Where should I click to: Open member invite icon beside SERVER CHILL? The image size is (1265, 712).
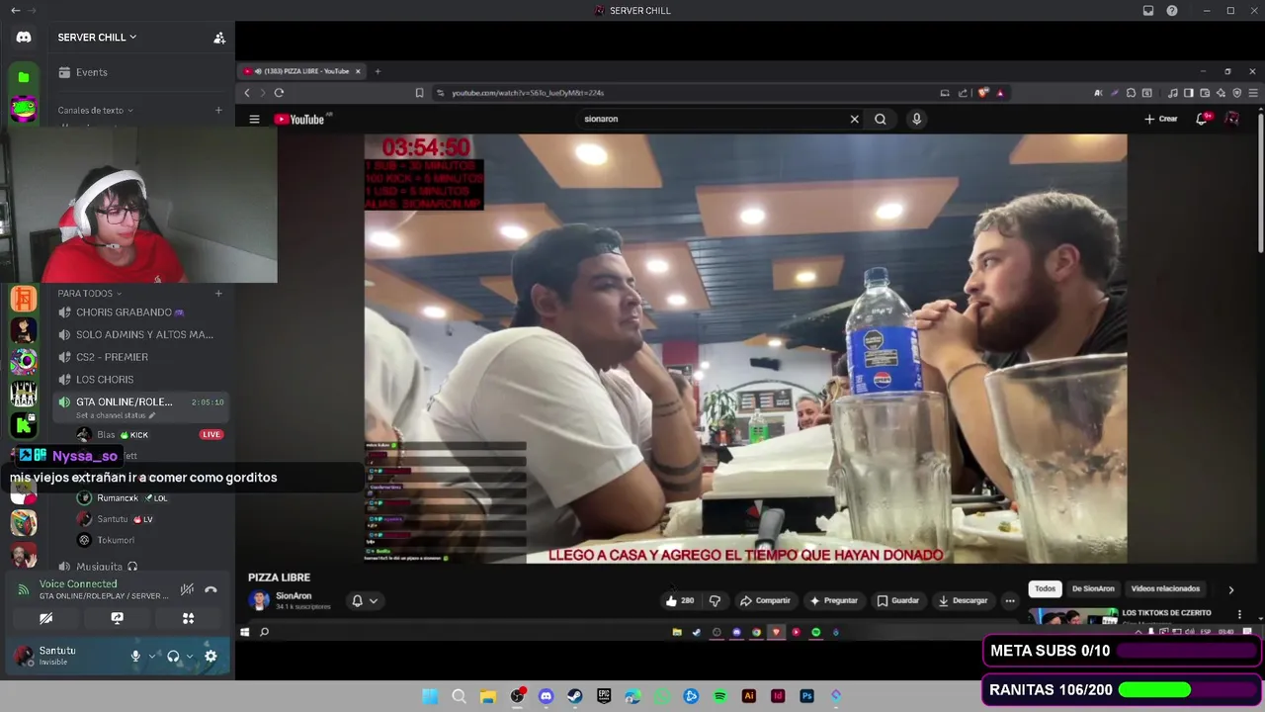pos(219,38)
